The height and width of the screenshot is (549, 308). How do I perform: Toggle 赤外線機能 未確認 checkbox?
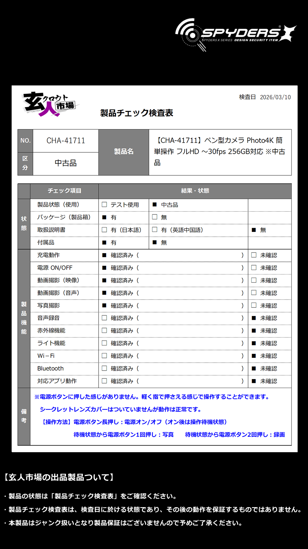(x=254, y=331)
